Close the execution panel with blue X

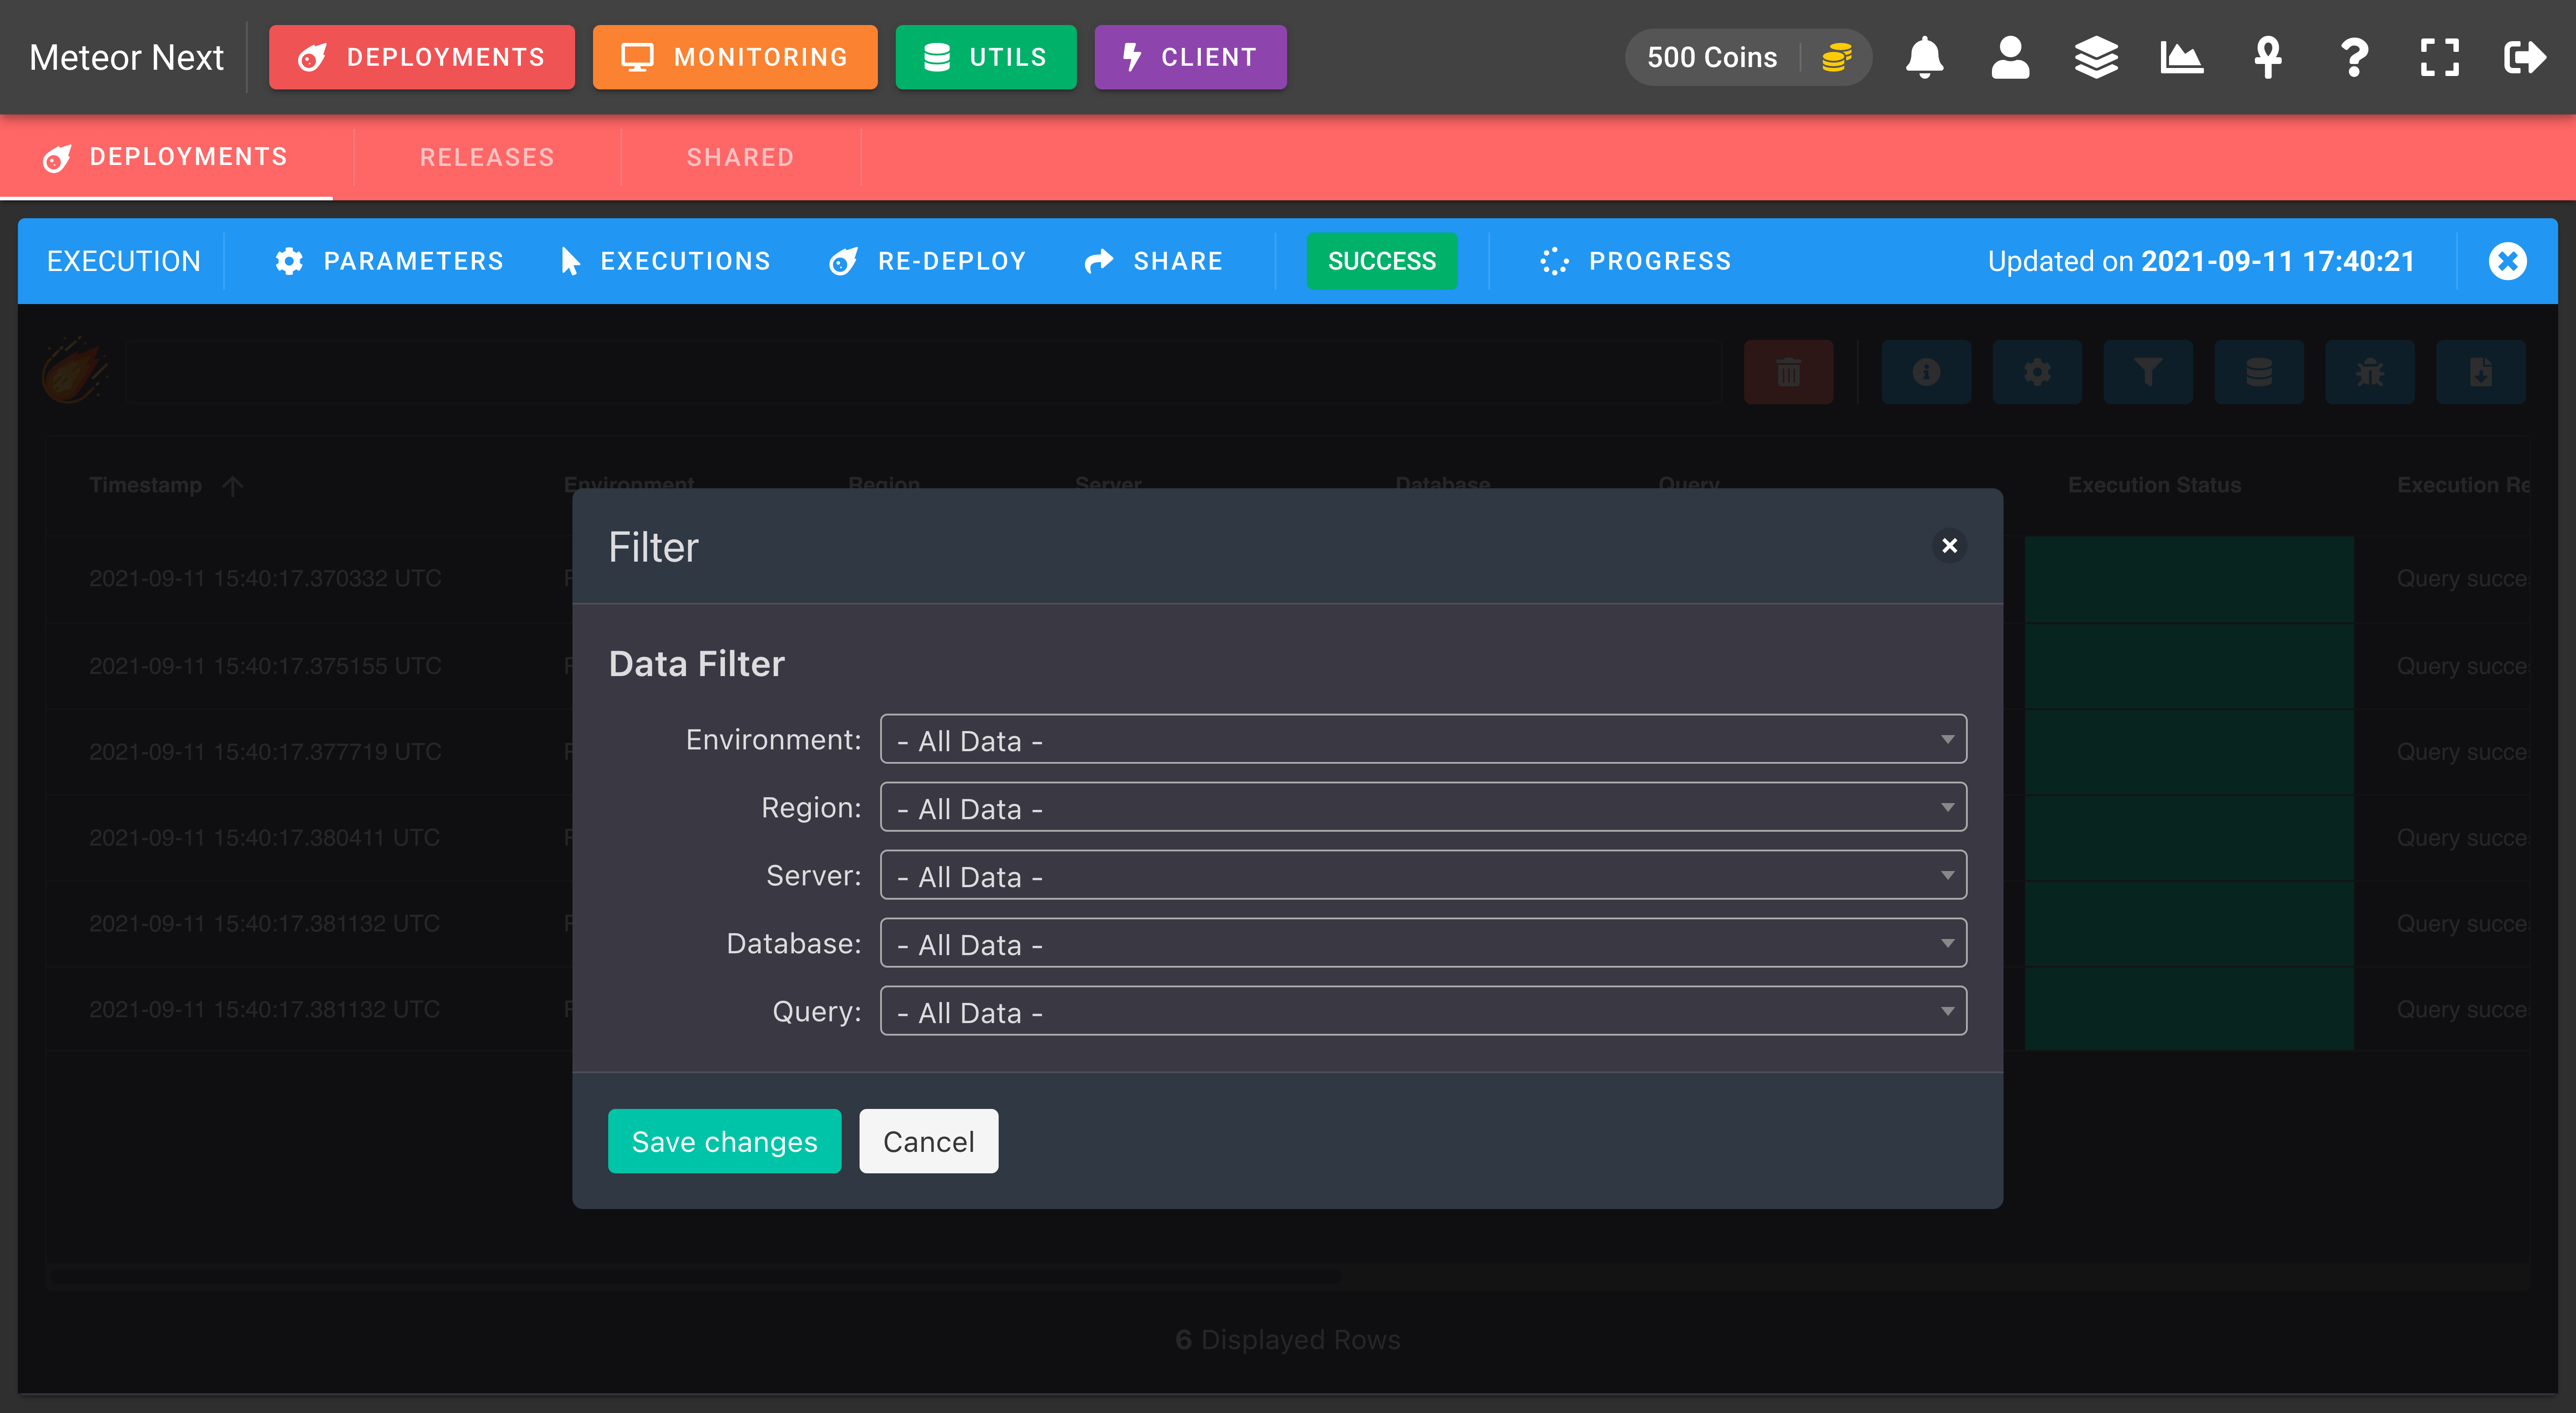click(2507, 261)
